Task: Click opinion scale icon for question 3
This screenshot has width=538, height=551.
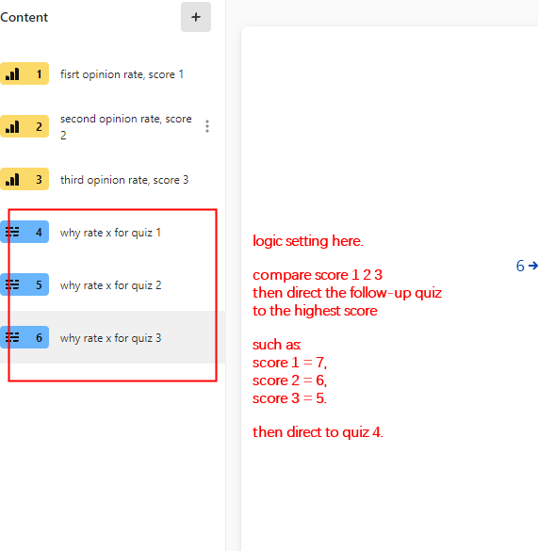Action: (x=12, y=180)
